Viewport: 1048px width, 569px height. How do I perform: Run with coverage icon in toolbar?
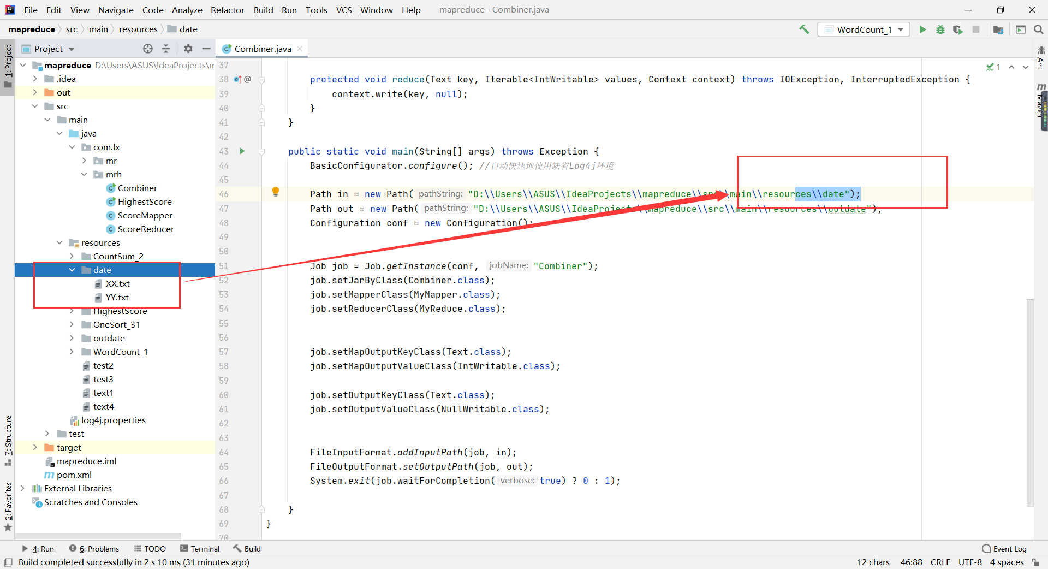coord(958,29)
